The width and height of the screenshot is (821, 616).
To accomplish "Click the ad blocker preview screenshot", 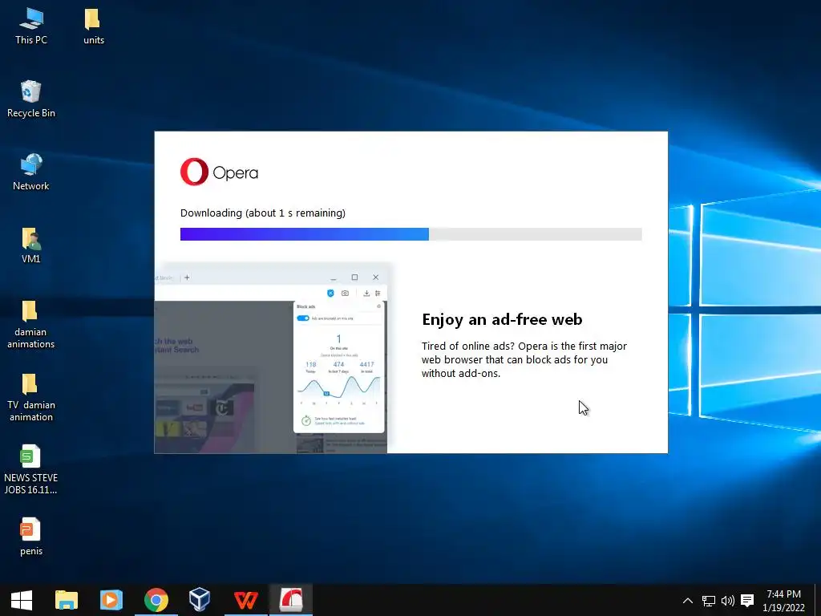I will point(272,359).
